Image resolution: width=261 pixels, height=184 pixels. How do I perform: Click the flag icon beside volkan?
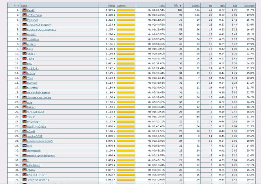coord(24,116)
